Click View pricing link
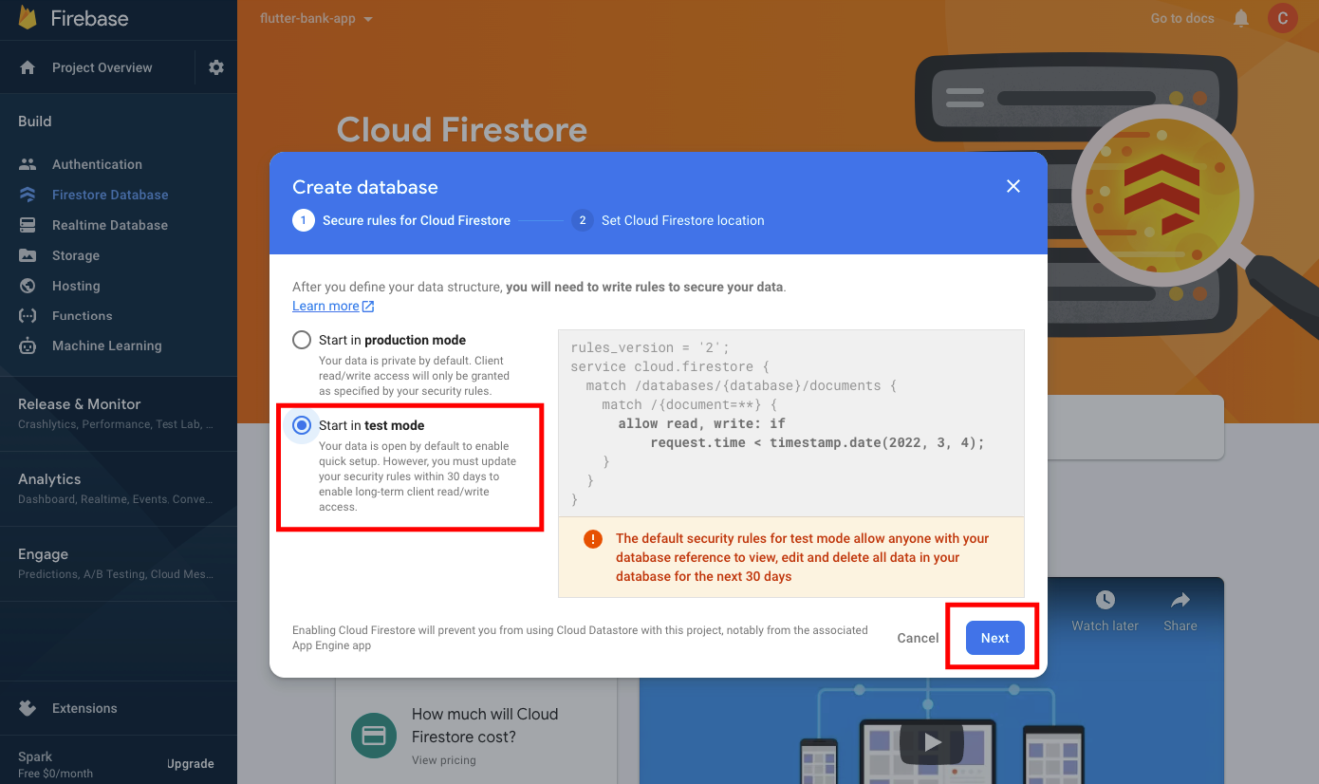 point(444,760)
